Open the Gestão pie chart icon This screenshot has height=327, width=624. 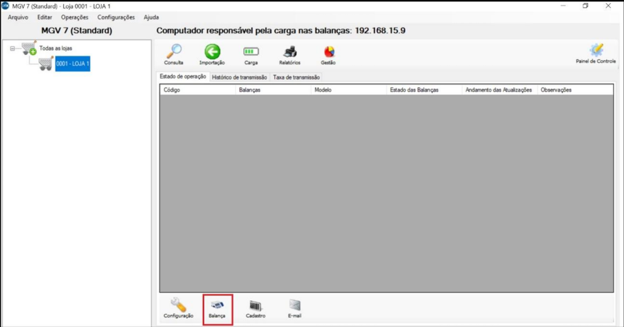click(328, 52)
